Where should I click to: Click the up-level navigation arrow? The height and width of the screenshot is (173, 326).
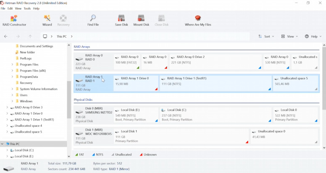click(30, 37)
